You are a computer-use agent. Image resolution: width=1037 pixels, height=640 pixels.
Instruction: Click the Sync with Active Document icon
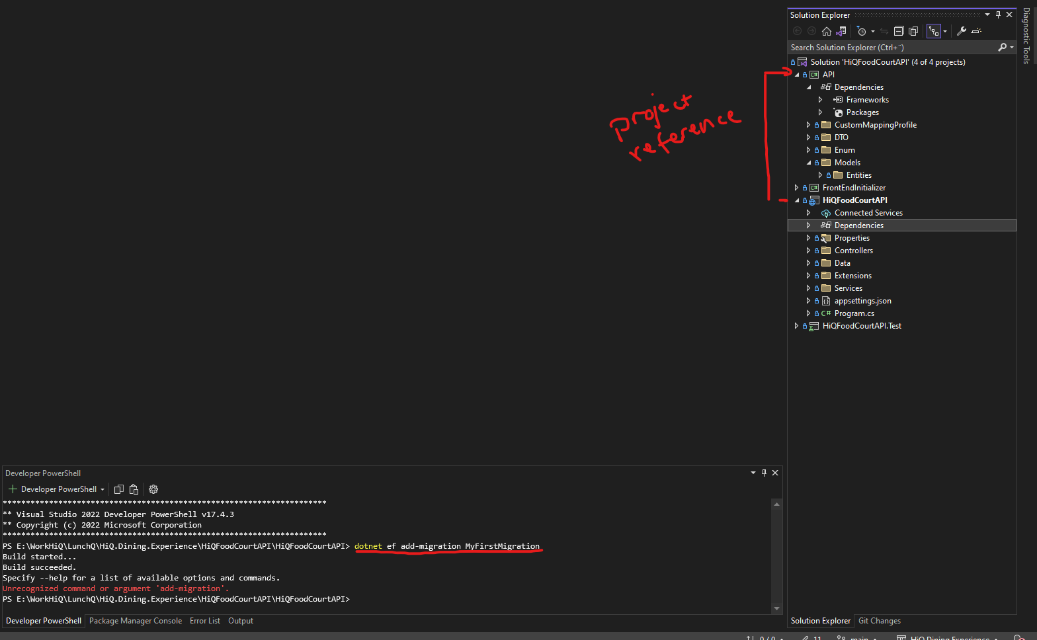coord(884,31)
